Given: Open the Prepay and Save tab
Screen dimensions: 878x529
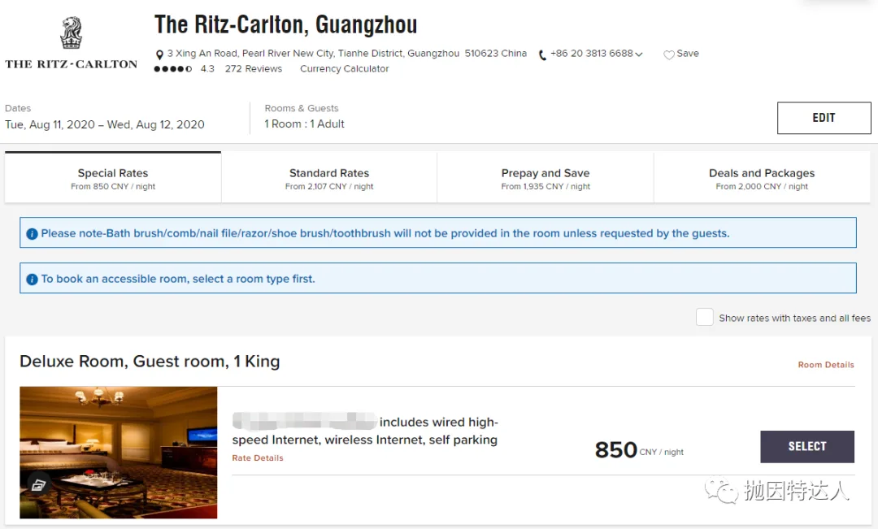Looking at the screenshot, I should [x=545, y=178].
